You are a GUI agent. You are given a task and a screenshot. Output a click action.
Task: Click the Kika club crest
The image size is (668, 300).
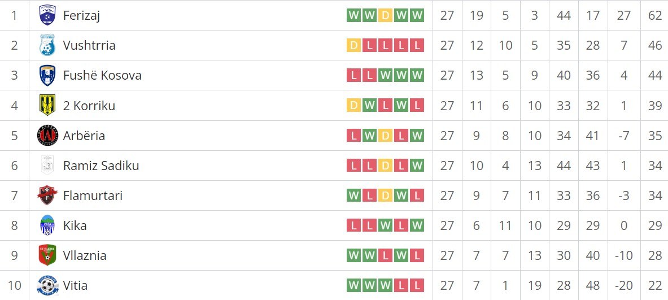click(47, 225)
